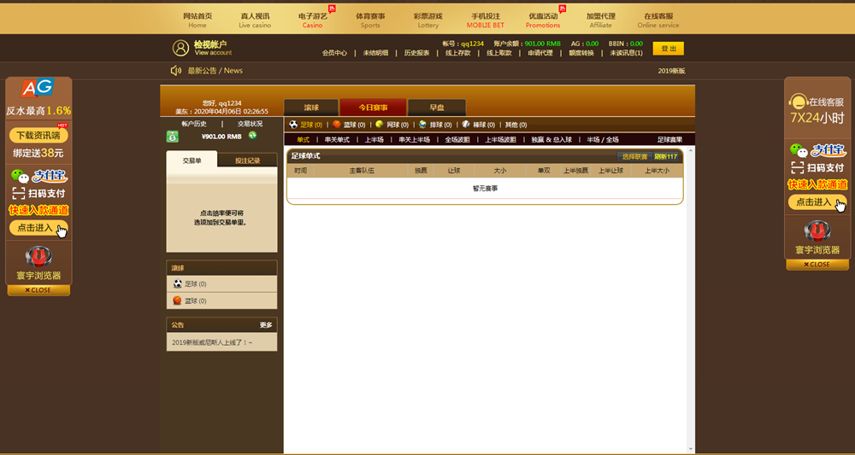The width and height of the screenshot is (855, 455).
Task: Click the headset 在线客服 icon on right
Action: point(798,102)
